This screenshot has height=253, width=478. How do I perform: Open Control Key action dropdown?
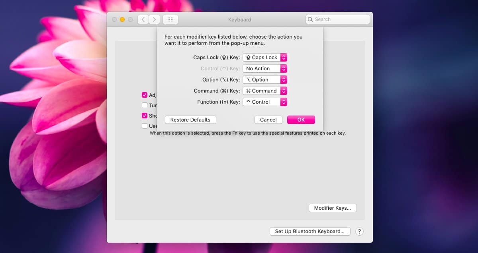[265, 68]
